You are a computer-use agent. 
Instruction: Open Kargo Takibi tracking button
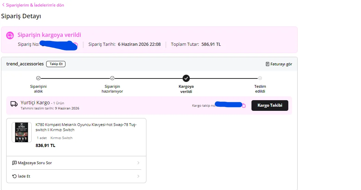270,105
